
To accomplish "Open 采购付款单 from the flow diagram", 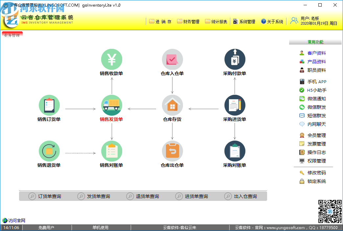I will click(x=235, y=59).
